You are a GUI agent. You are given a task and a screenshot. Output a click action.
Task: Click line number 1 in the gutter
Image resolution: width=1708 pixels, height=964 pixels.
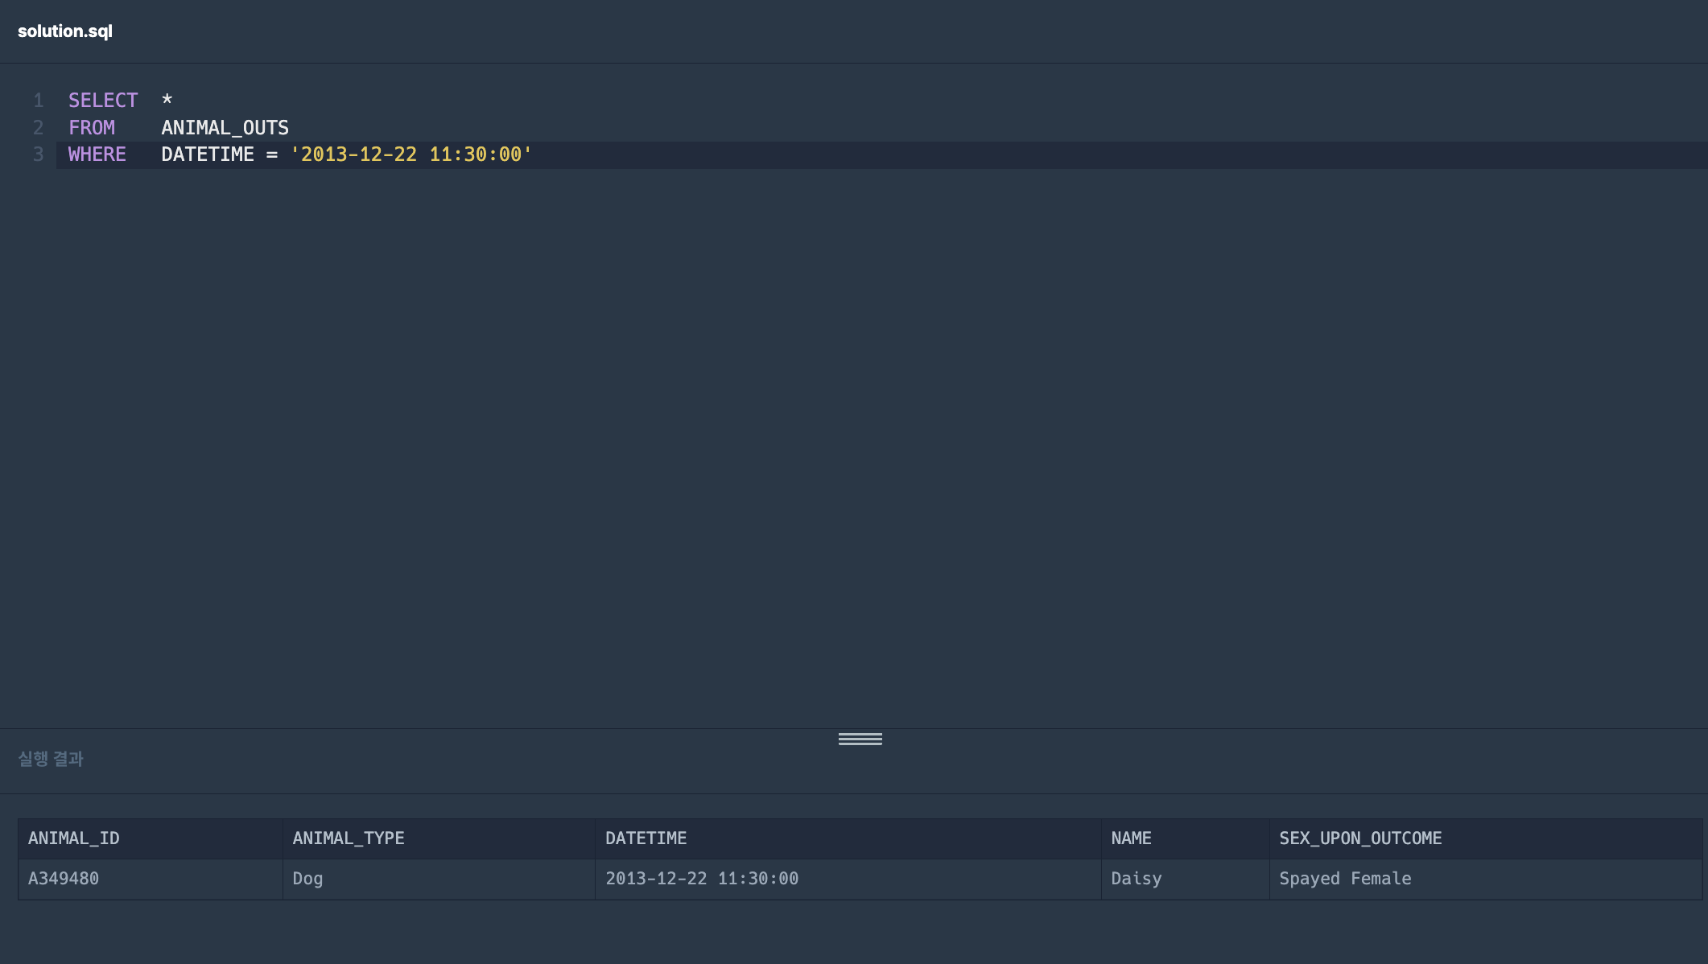coord(38,101)
